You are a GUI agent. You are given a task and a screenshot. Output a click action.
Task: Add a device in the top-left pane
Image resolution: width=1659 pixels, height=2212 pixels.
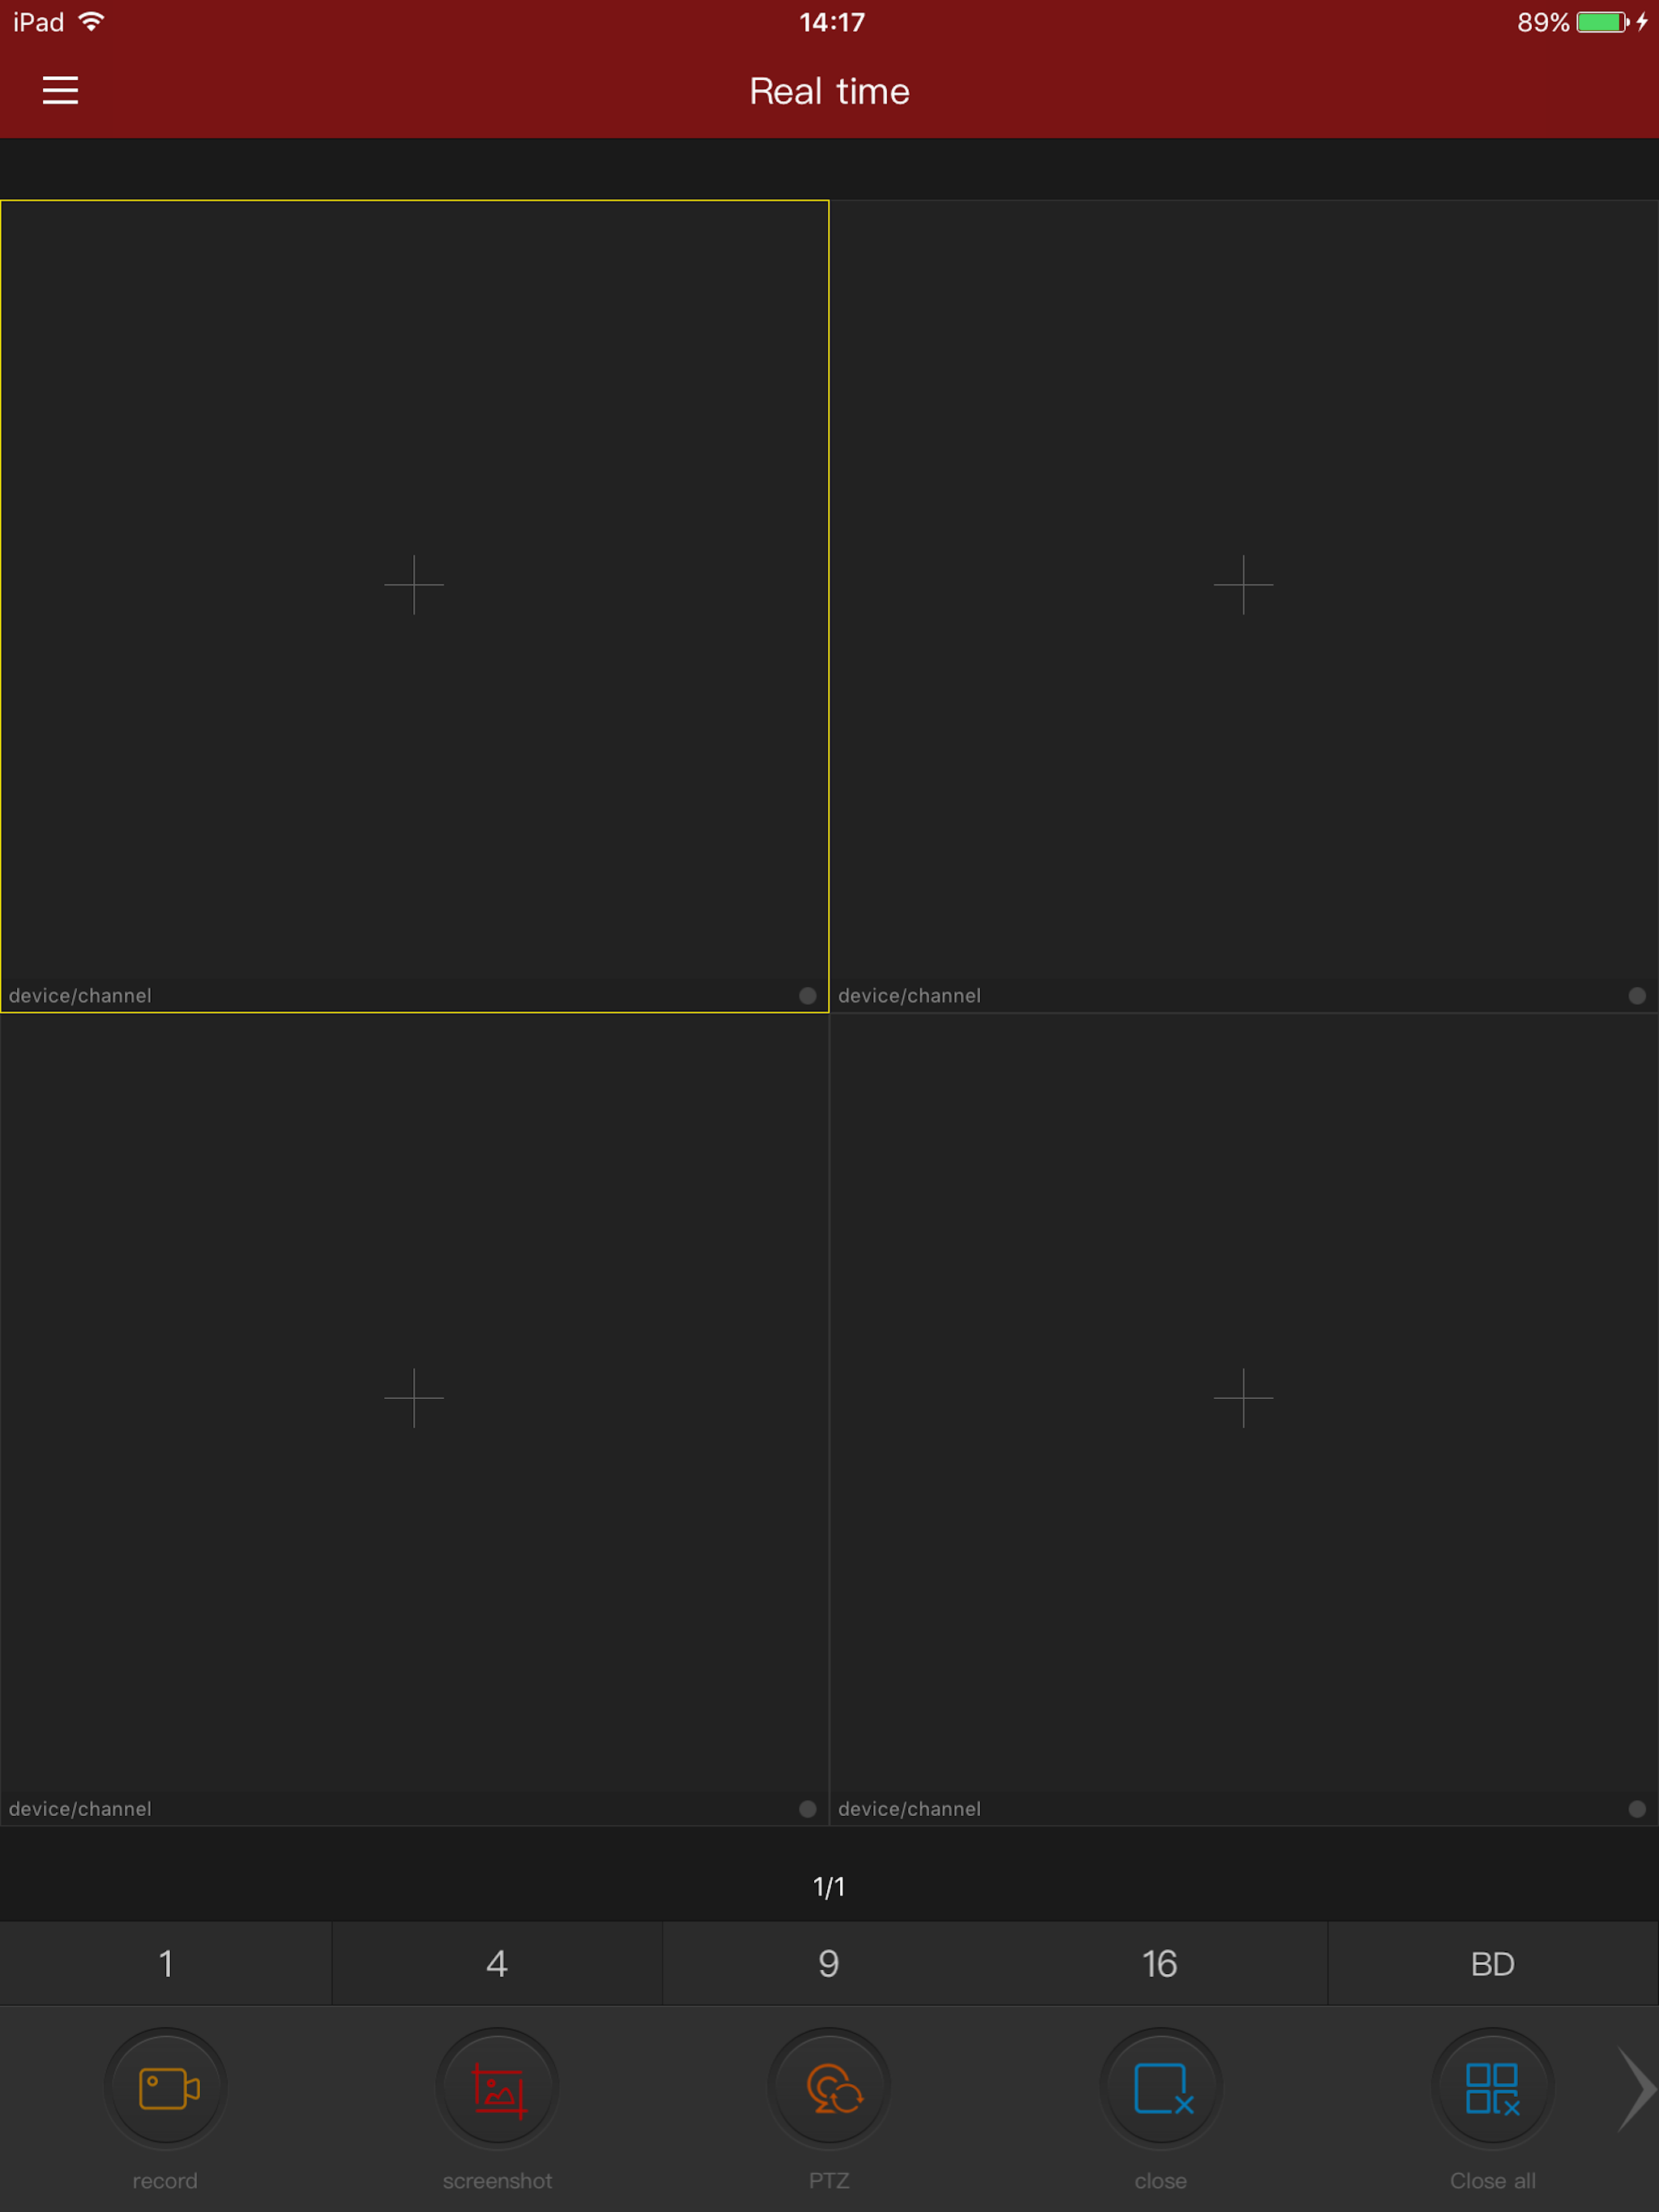click(x=414, y=584)
